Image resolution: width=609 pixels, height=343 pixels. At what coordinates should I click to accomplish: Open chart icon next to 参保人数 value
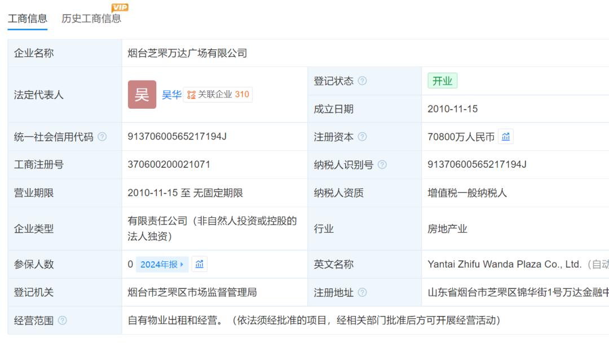pos(199,264)
